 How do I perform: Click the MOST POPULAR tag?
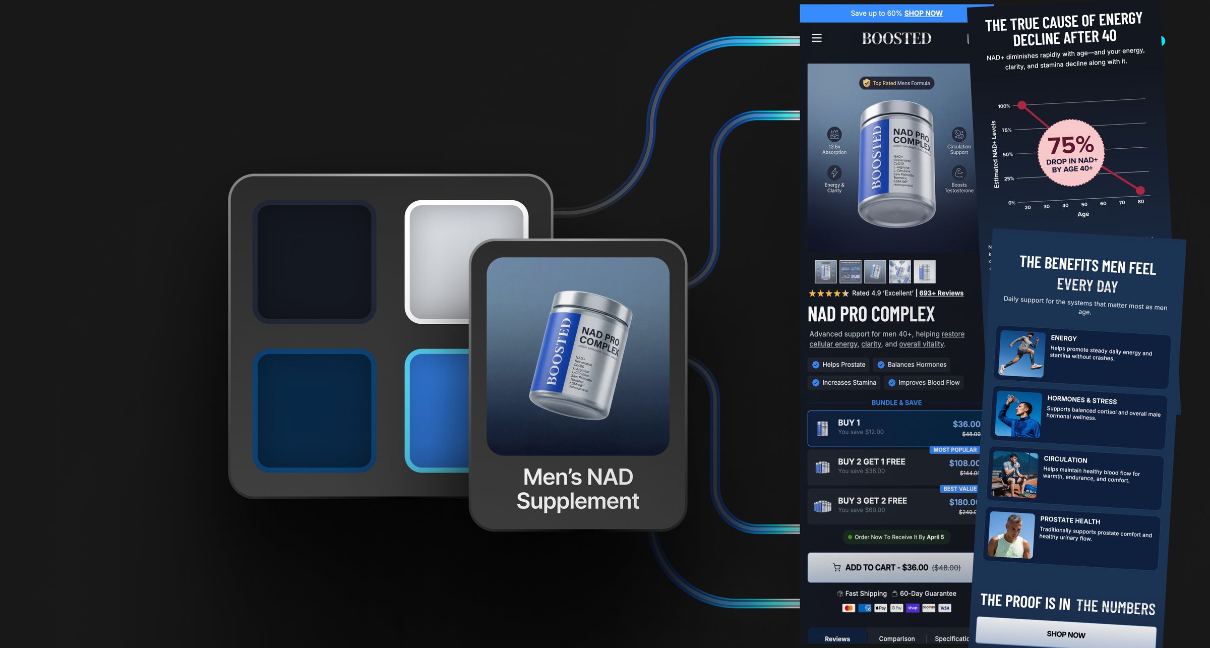[955, 450]
